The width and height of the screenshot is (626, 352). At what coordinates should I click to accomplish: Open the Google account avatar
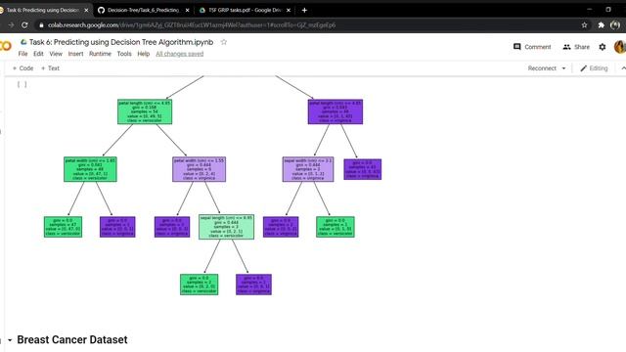click(x=620, y=47)
